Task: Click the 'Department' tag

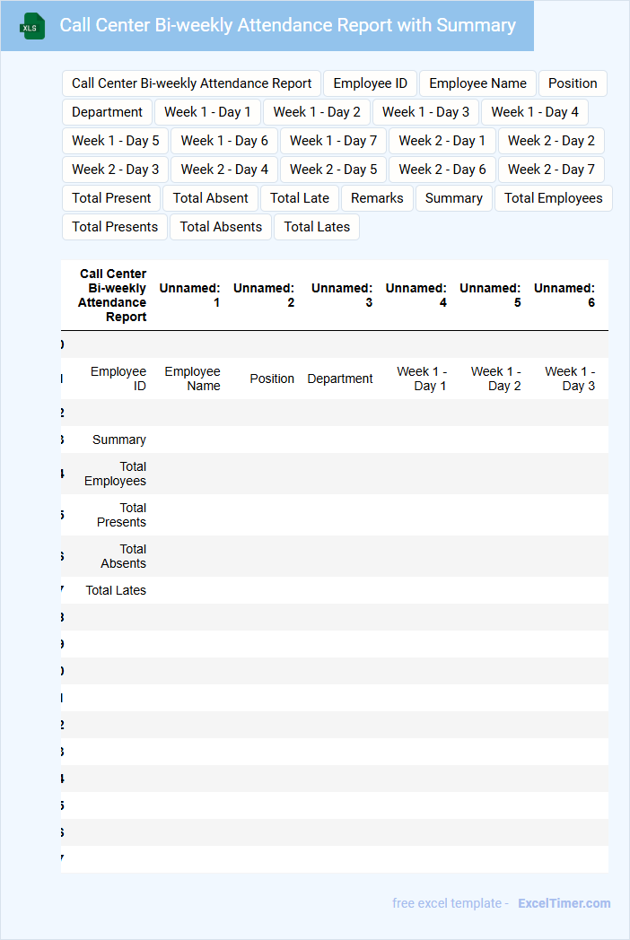Action: pos(107,112)
